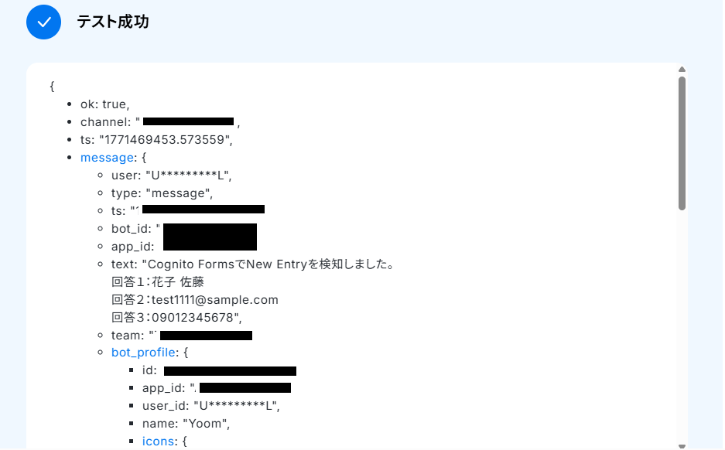The width and height of the screenshot is (725, 450).
Task: Click the scrollbar up arrow
Action: click(682, 70)
